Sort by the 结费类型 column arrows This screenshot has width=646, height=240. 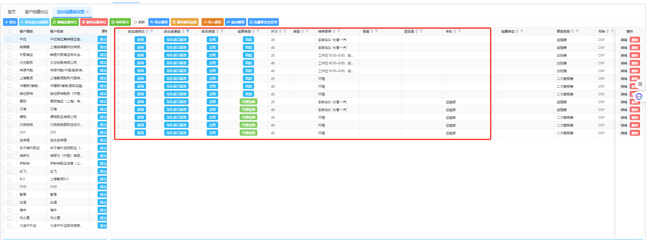coord(253,31)
